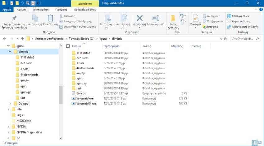Click Αυτός ο υπολογιστής breadcrumb
This screenshot has width=264, height=146.
[49, 39]
